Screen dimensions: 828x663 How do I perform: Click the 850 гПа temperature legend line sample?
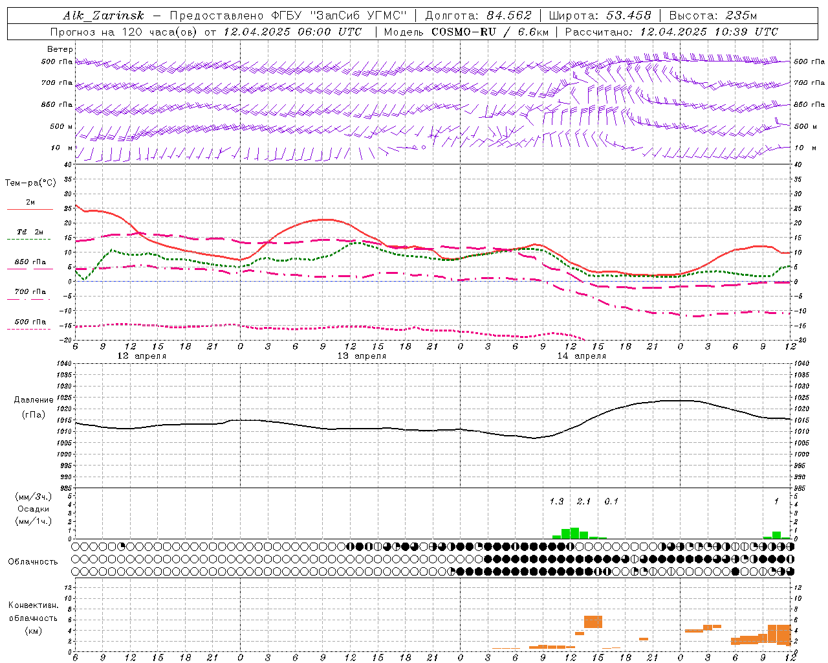pos(30,269)
